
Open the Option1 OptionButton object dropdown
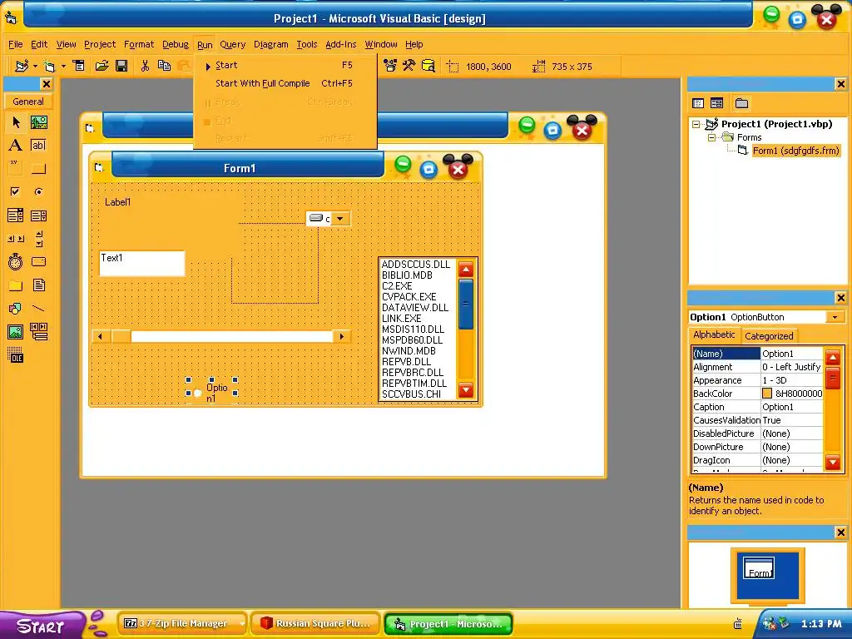pos(835,317)
